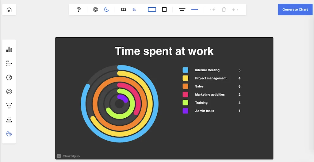The height and width of the screenshot is (162, 314).
Task: Click Project management value 4
Action: coord(239,79)
